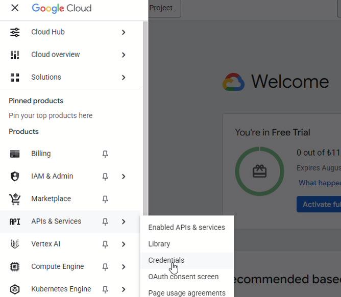The width and height of the screenshot is (341, 297).
Task: Select Credentials from the submenu
Action: [187, 260]
